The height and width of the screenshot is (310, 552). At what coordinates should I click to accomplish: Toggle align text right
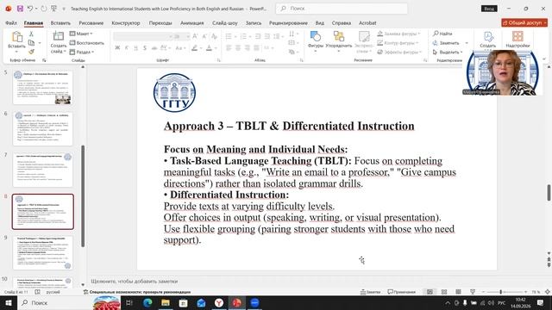point(248,48)
